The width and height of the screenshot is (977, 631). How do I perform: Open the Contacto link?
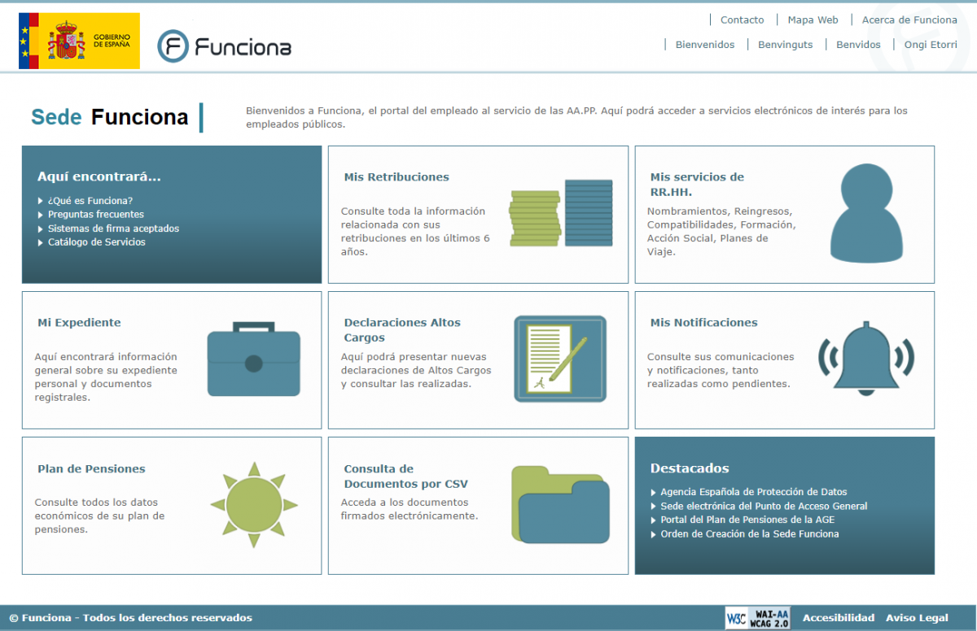[743, 20]
